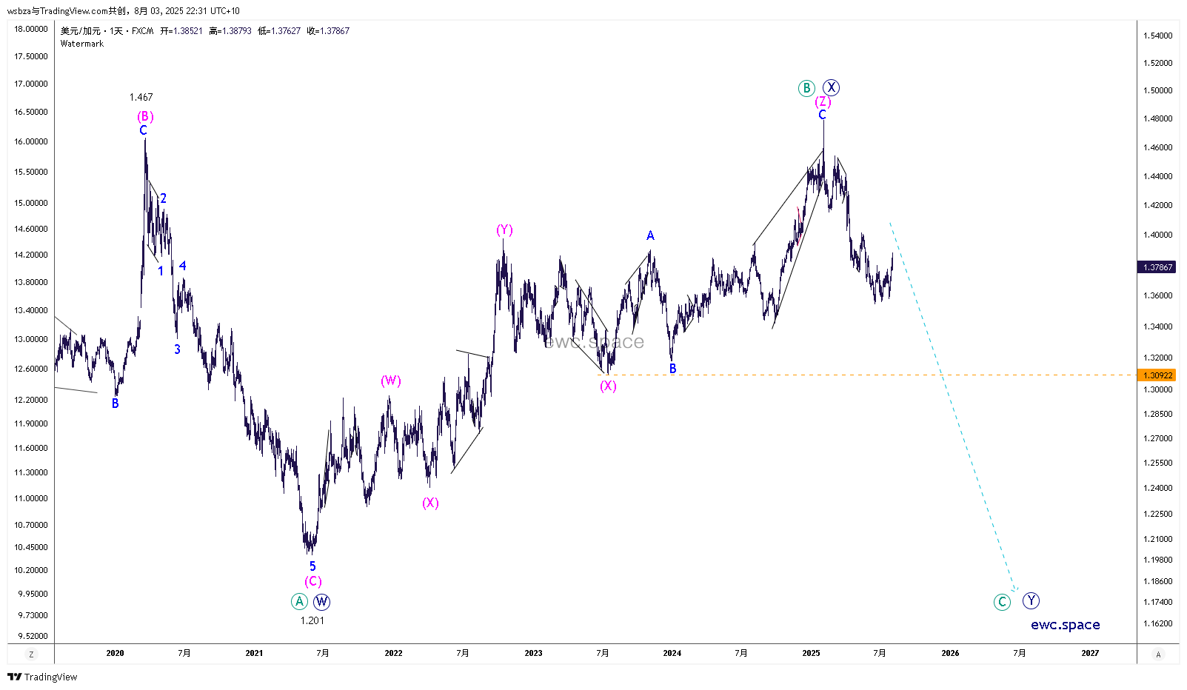The height and width of the screenshot is (690, 1187).
Task: Toggle auto-scale with the circled A button
Action: point(1158,654)
